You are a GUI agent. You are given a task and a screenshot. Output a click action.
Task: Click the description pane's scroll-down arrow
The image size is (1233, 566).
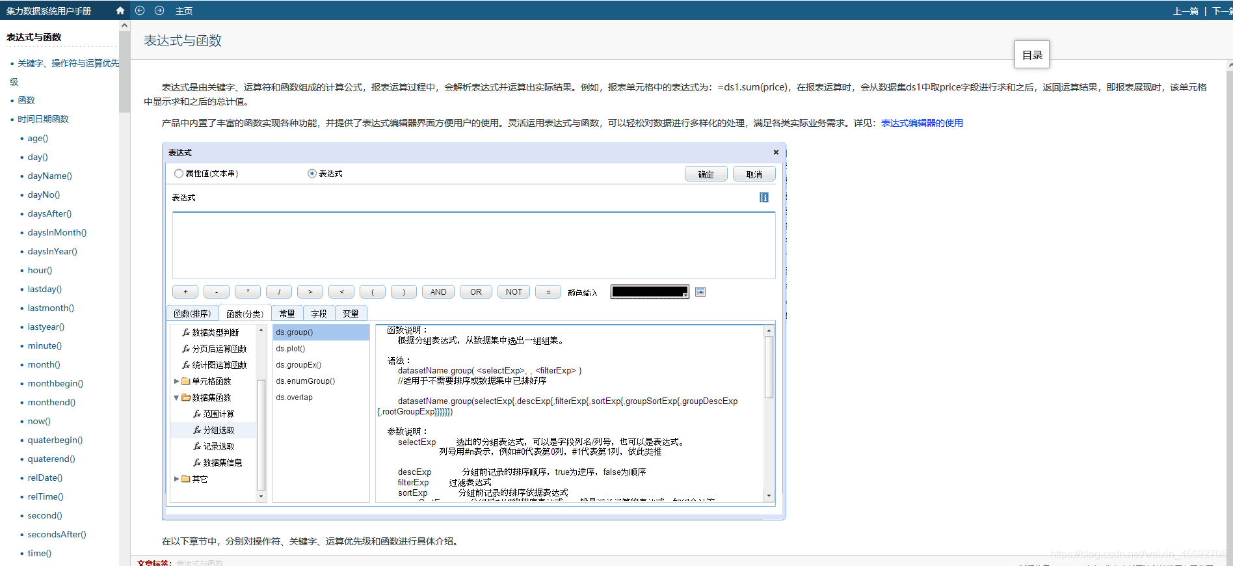[x=769, y=496]
